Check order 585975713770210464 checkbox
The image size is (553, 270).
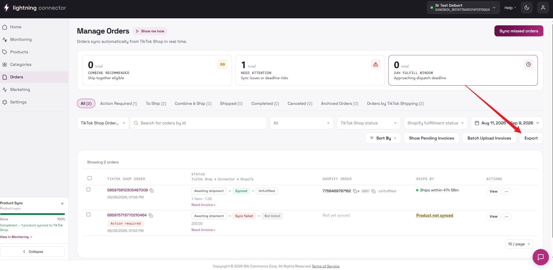(x=89, y=215)
